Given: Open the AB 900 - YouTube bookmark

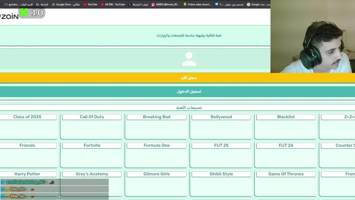Looking at the screenshot, I should (113, 4).
